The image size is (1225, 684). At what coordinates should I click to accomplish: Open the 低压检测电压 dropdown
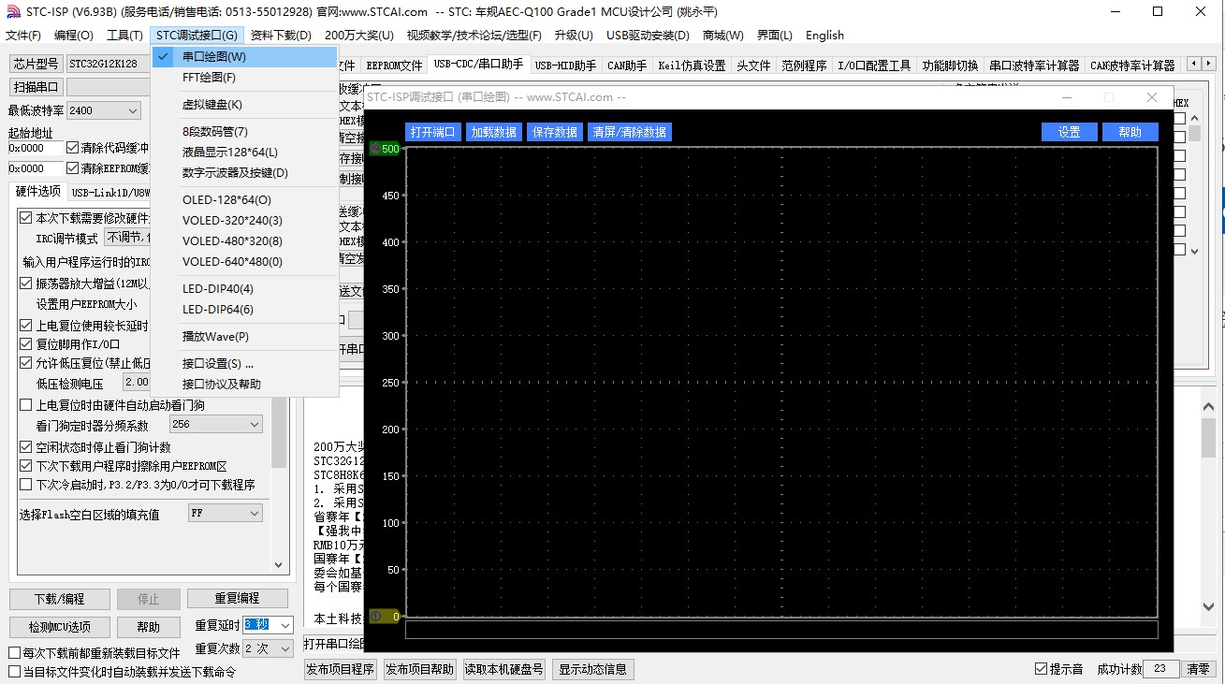click(137, 383)
